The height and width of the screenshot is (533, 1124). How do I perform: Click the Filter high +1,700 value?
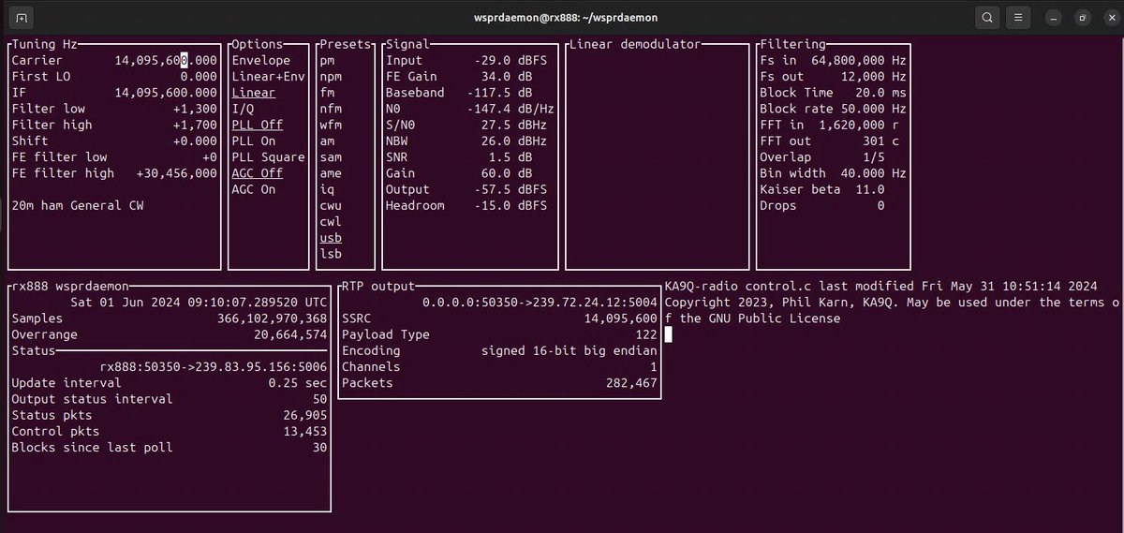[195, 125]
